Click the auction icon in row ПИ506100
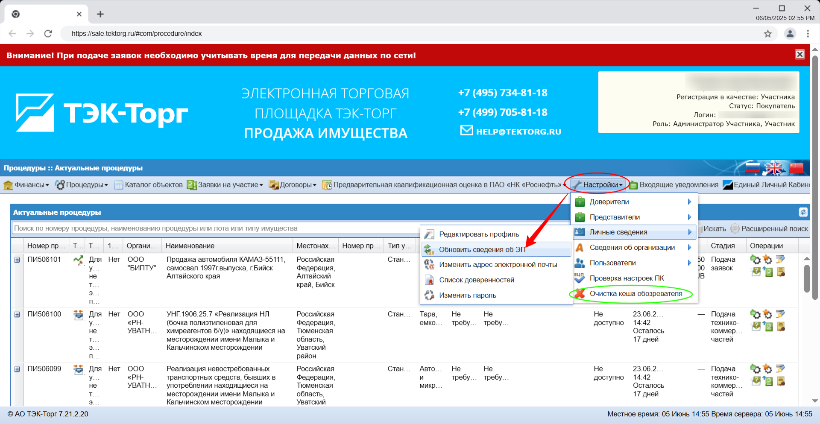Screen dimensions: 820x424 click(78, 315)
